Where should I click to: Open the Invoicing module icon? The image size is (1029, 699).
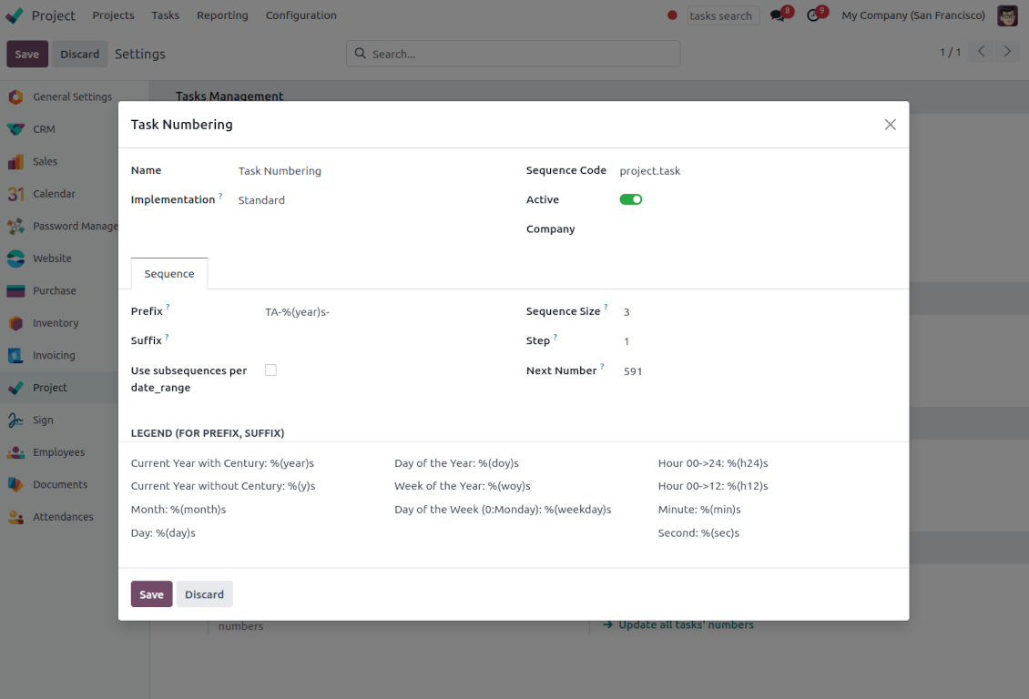15,355
